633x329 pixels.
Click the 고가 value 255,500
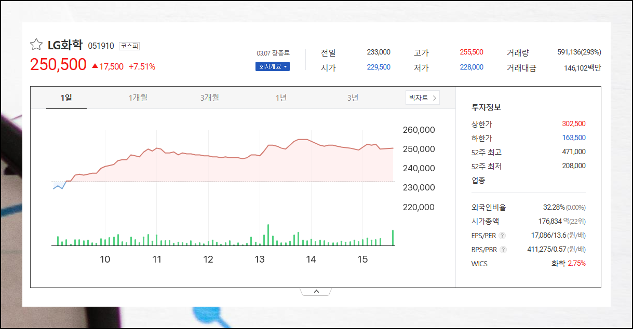pyautogui.click(x=472, y=52)
